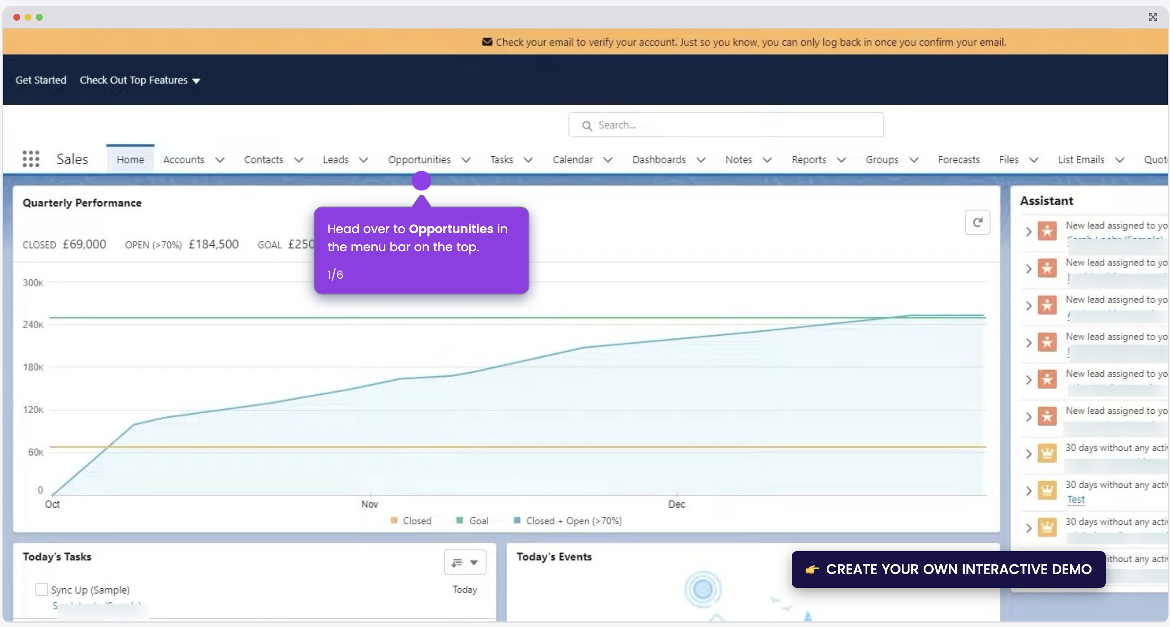The height and width of the screenshot is (627, 1170).
Task: Click the envelope icon in banner
Action: click(x=487, y=42)
